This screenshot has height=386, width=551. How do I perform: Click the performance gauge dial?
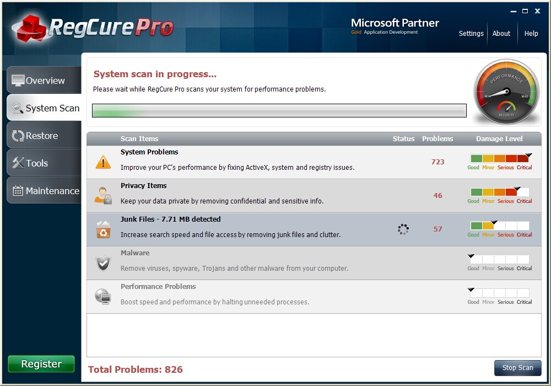tap(506, 92)
